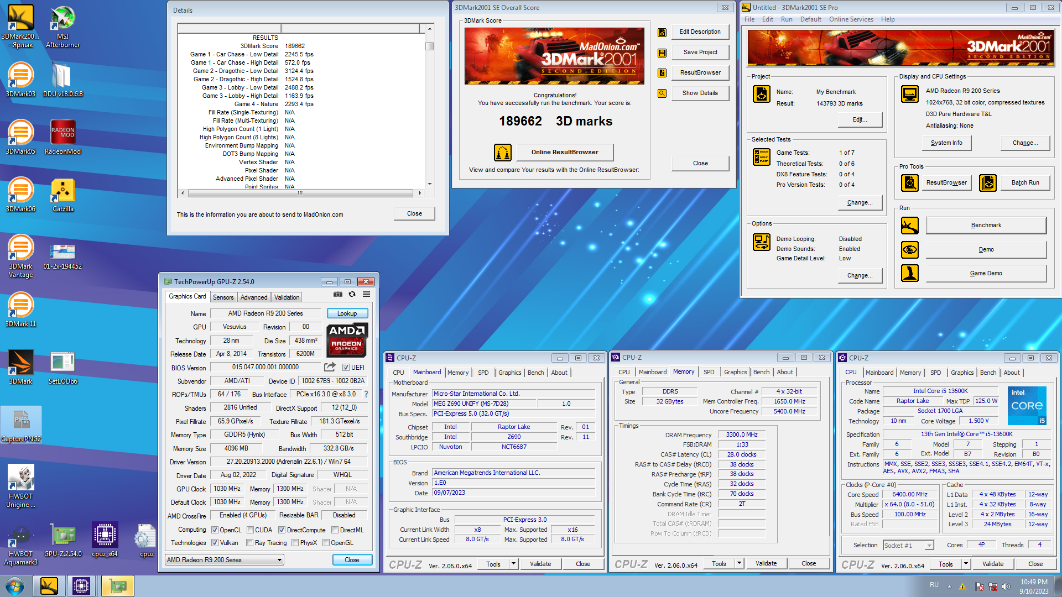Toggle the Vulkan checkbox
Viewport: 1062px width, 597px height.
[215, 543]
